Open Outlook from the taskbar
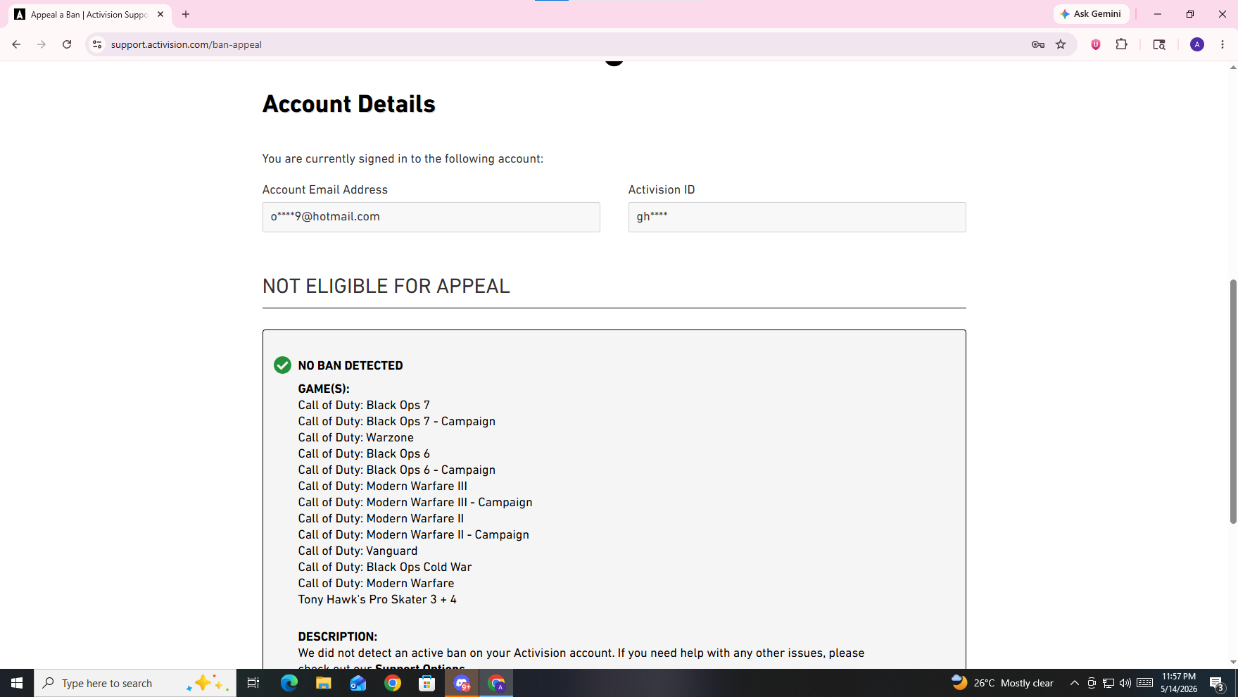 358,683
